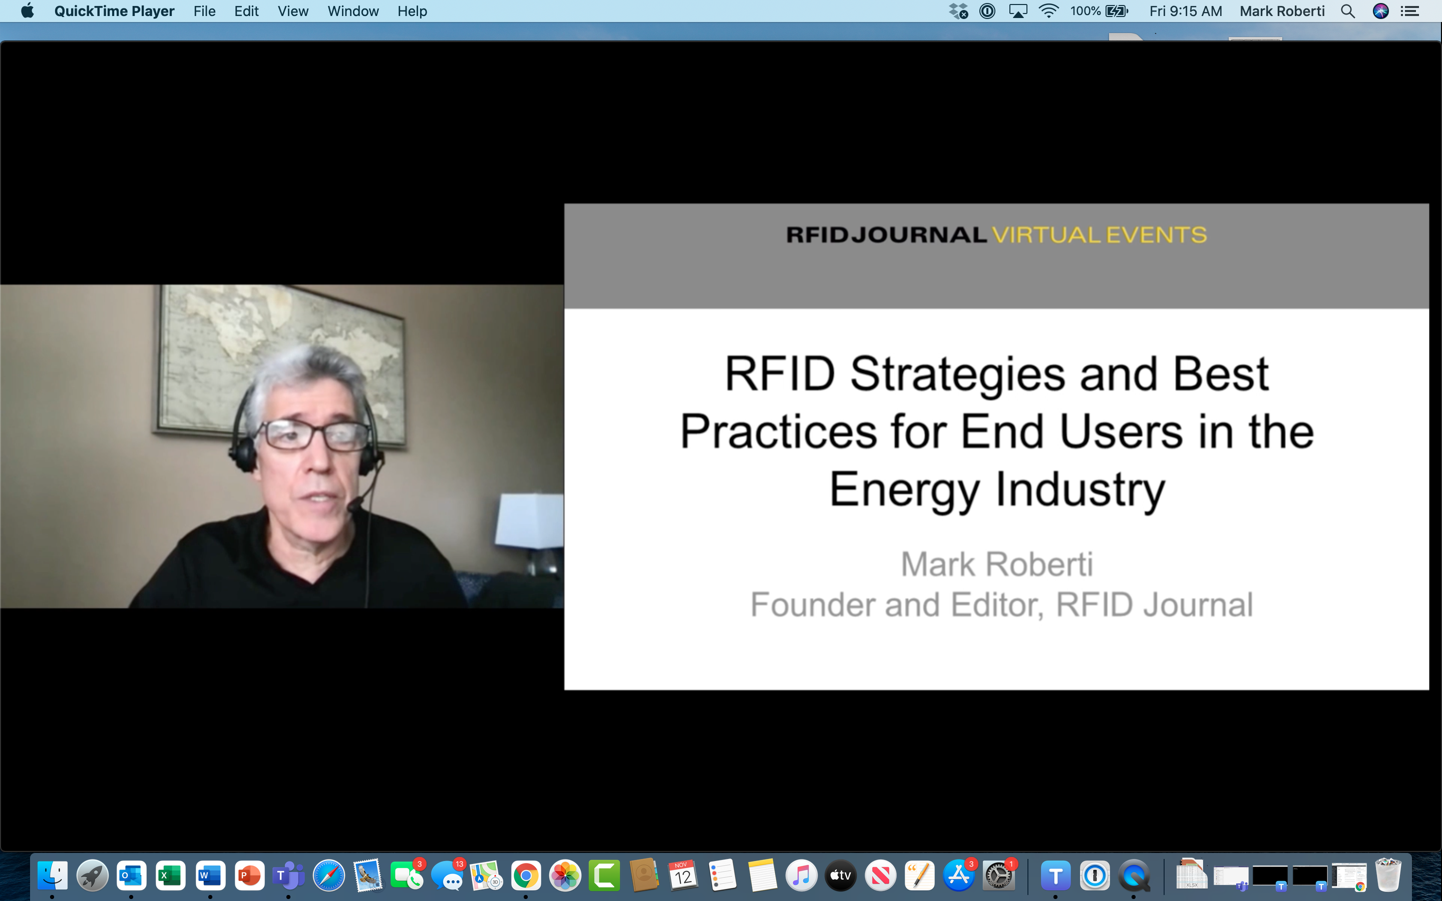Open 1Password app in Dock
Image resolution: width=1442 pixels, height=901 pixels.
(x=1095, y=875)
